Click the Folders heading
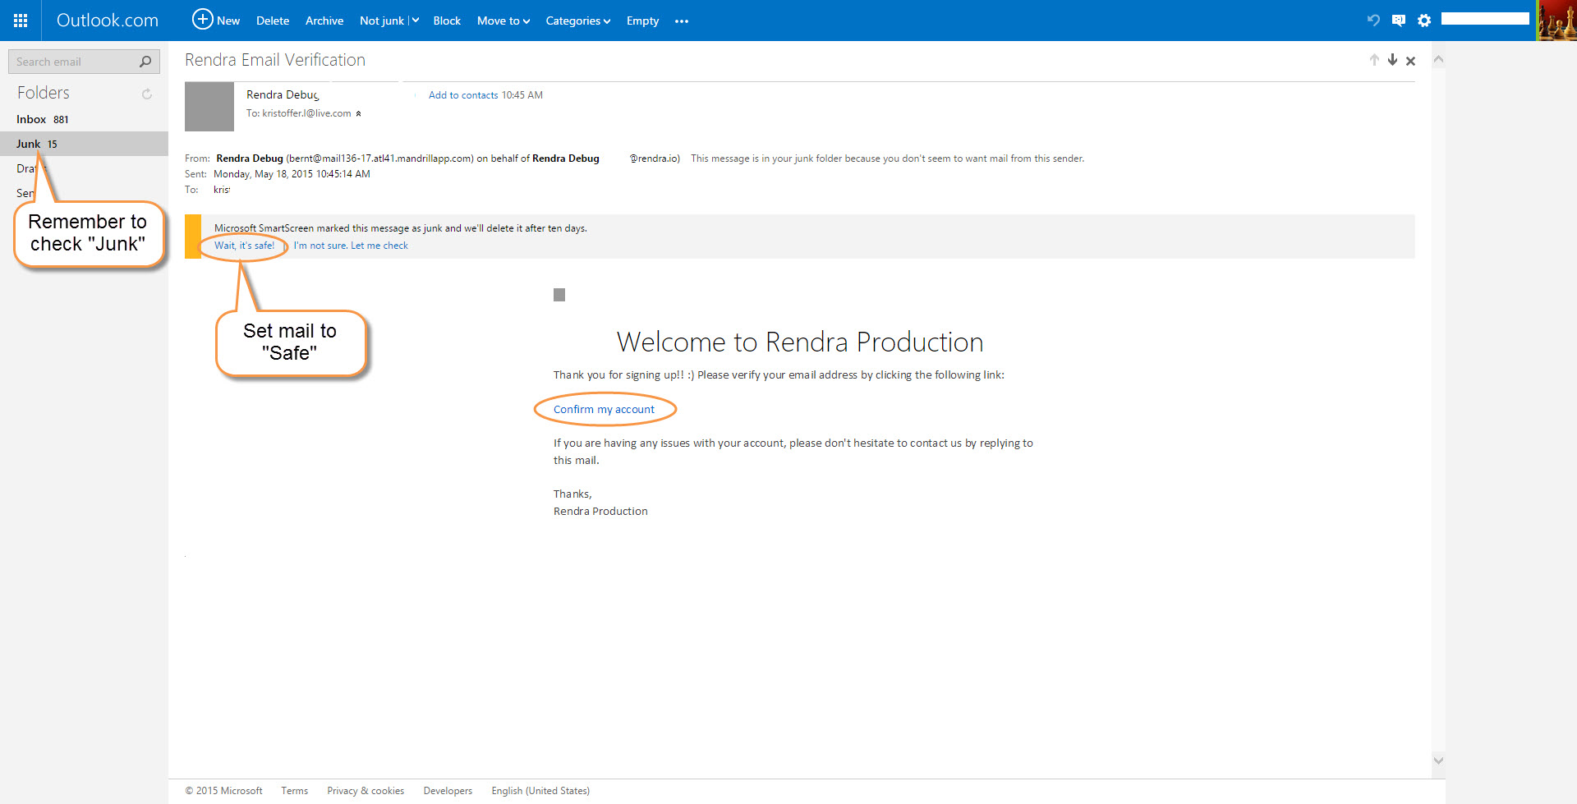The width and height of the screenshot is (1577, 804). click(44, 93)
